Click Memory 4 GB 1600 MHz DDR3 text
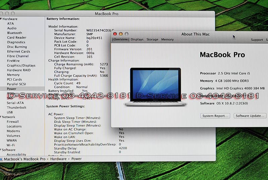Image resolution: width=268 pixels, height=180 pixels. pyautogui.click(x=224, y=81)
